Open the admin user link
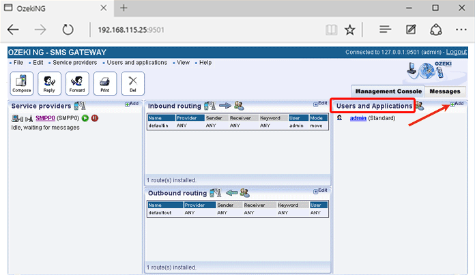475x275 pixels. [358, 118]
